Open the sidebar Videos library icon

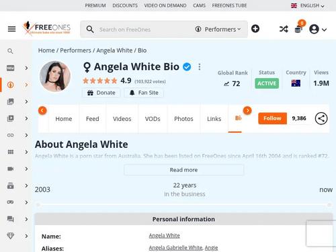(x=11, y=118)
